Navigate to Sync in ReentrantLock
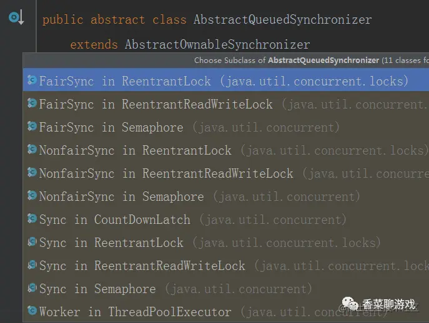This screenshot has width=429, height=323. (x=111, y=243)
